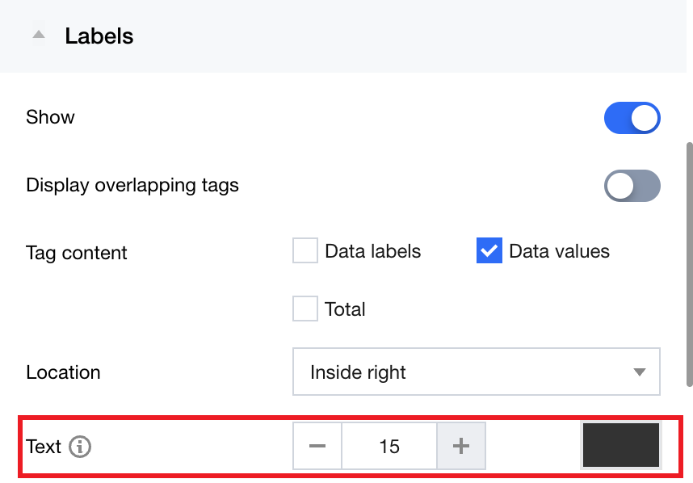Turn off the Show labels switch
Image resolution: width=693 pixels, height=483 pixels.
tap(632, 118)
